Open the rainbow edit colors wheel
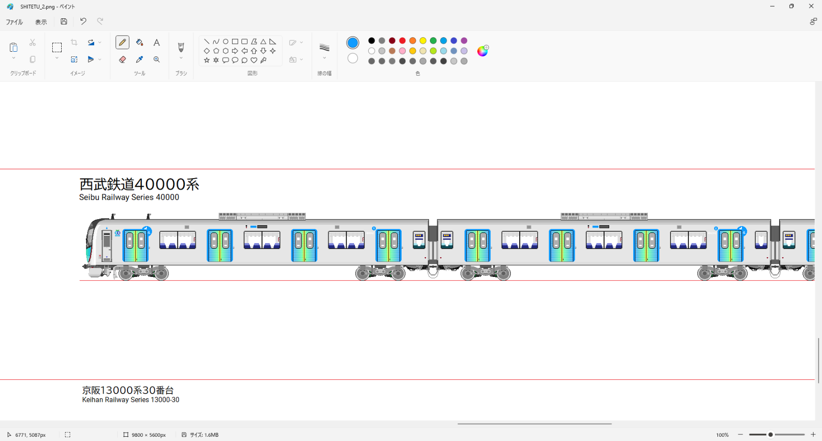 tap(483, 51)
